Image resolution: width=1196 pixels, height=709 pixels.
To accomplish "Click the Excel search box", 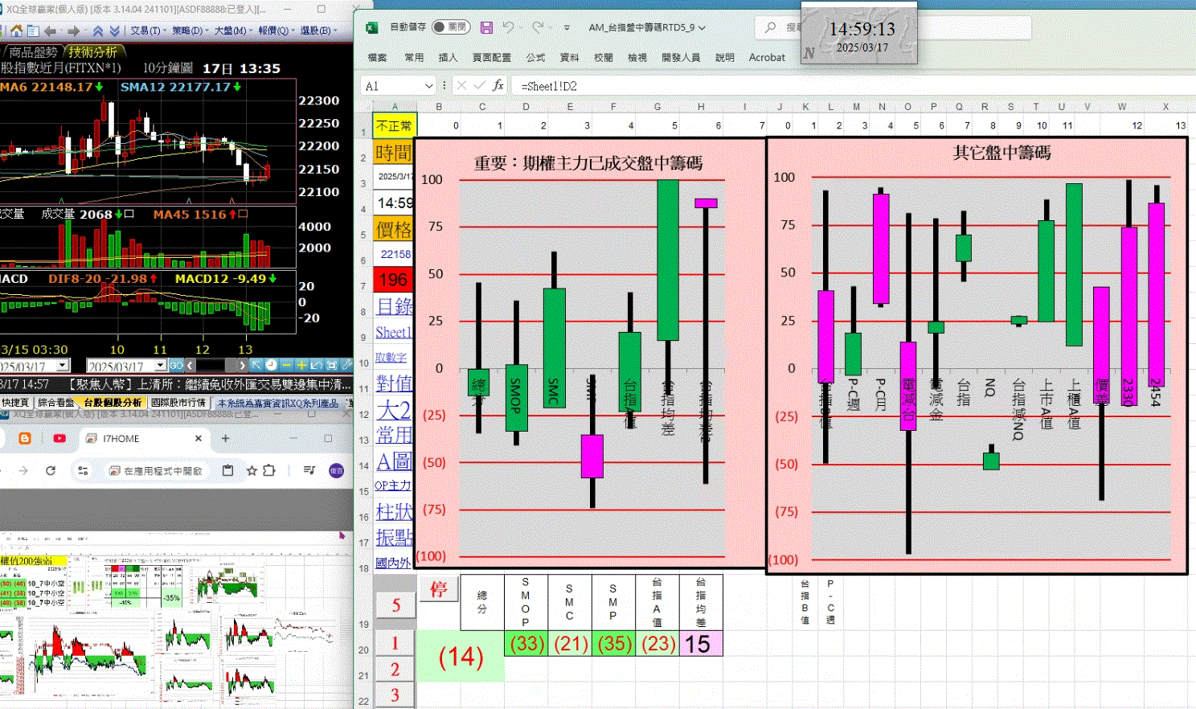I will [892, 27].
